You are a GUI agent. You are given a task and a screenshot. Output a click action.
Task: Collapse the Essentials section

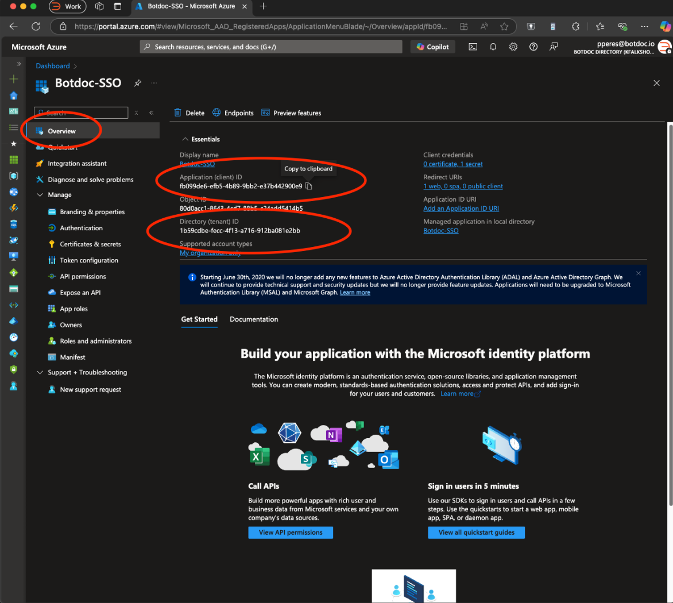pyautogui.click(x=185, y=140)
